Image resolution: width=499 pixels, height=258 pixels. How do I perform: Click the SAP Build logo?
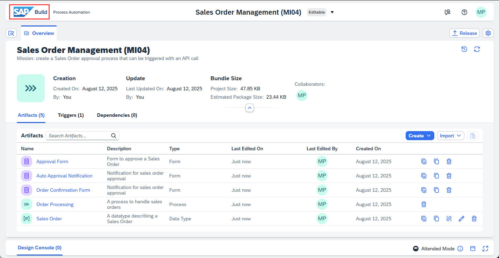click(30, 12)
